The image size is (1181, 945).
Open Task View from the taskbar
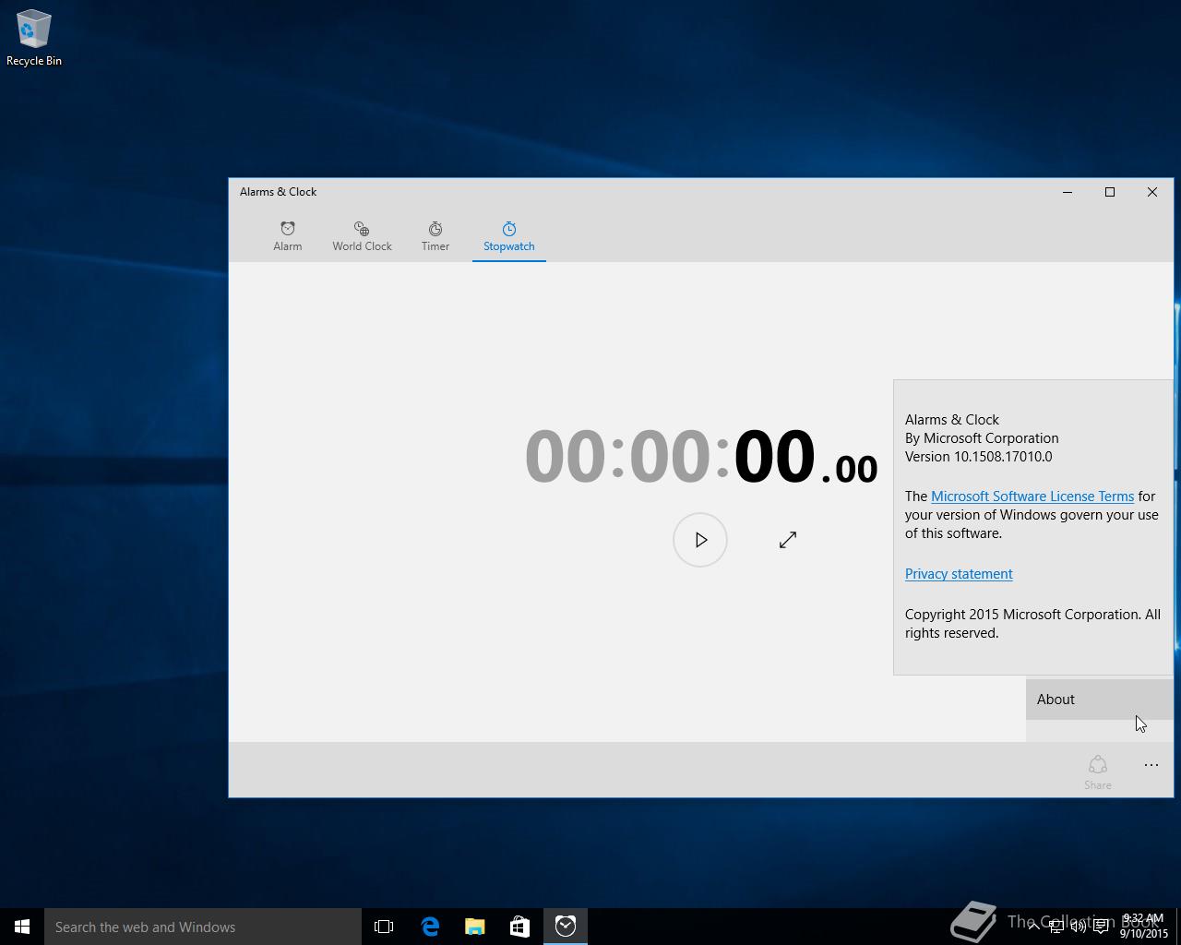384,927
